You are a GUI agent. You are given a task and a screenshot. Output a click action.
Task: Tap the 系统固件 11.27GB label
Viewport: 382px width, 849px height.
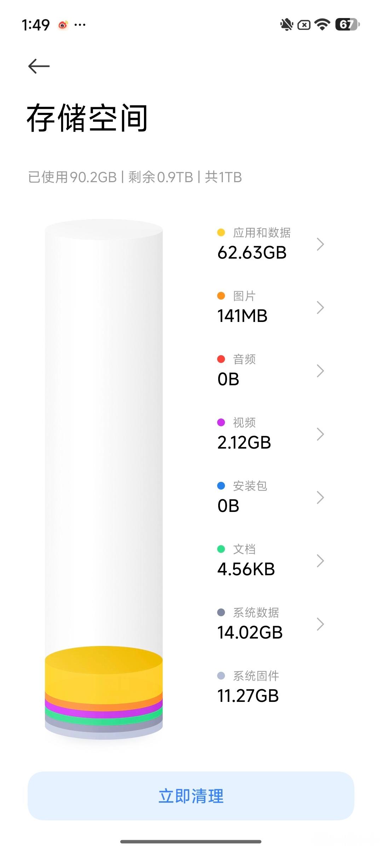tap(248, 687)
